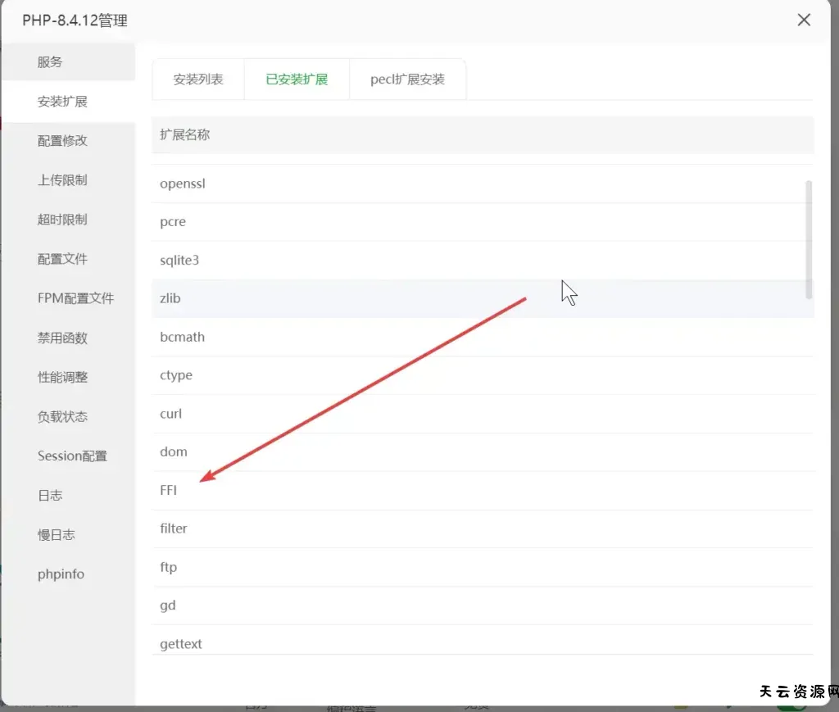Select 安装扩展 in the sidebar

(62, 102)
